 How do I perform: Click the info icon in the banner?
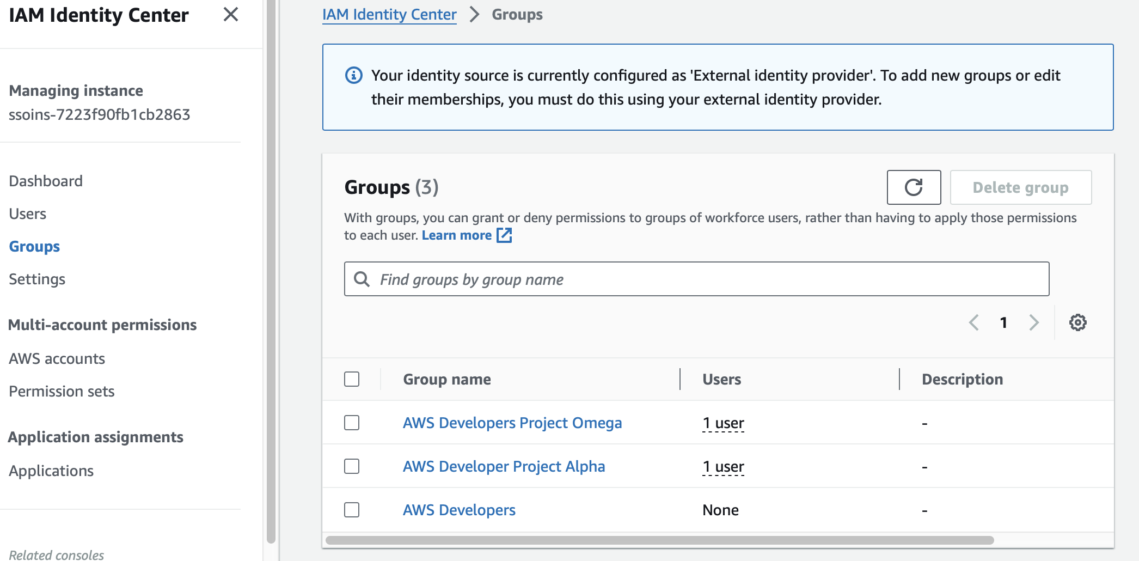[354, 75]
